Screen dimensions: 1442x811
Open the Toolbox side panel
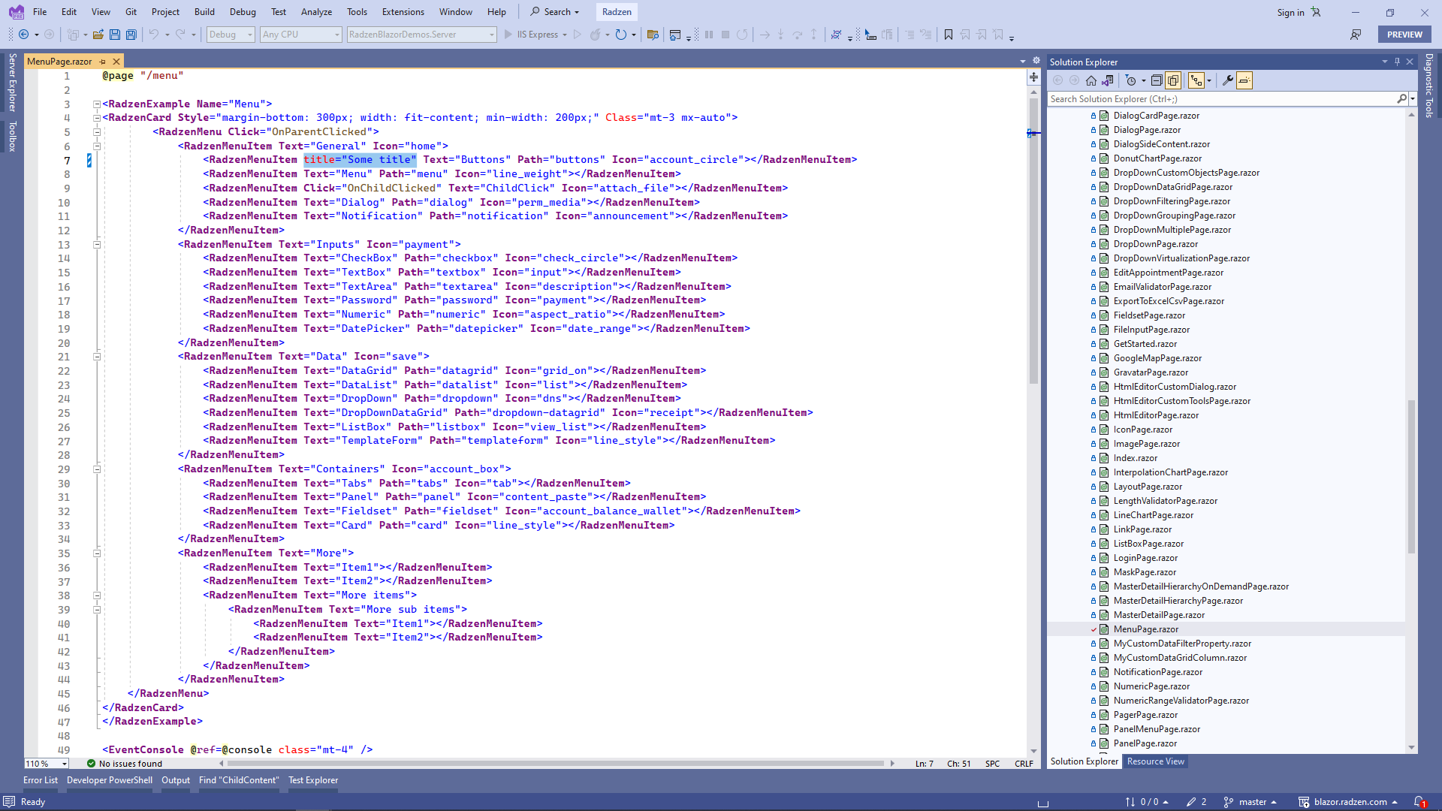click(12, 137)
